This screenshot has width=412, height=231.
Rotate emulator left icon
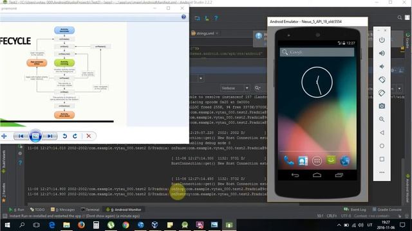coord(382,80)
